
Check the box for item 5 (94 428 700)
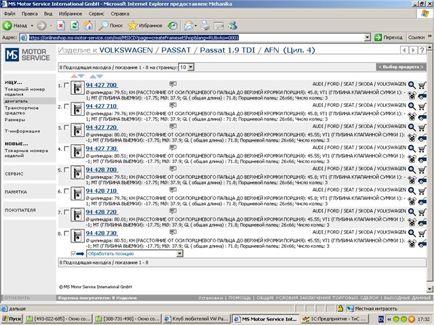click(x=66, y=170)
